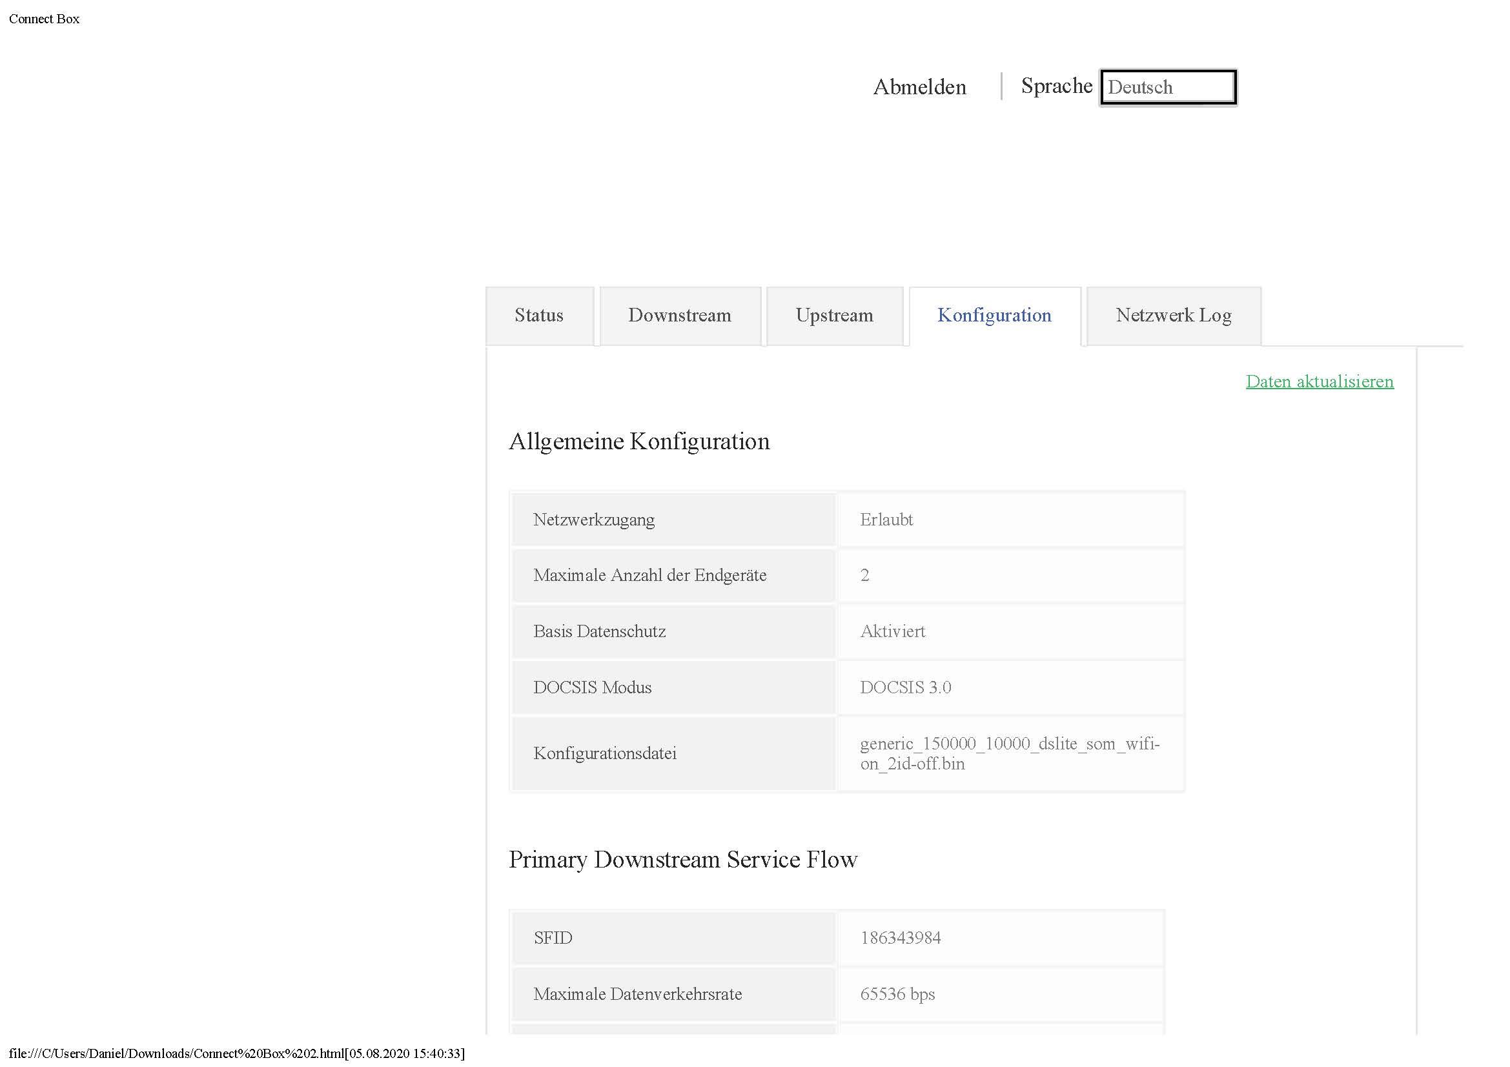This screenshot has height=1067, width=1510.
Task: Click the Maximale Anzahl der Endgeräte label
Action: (649, 575)
